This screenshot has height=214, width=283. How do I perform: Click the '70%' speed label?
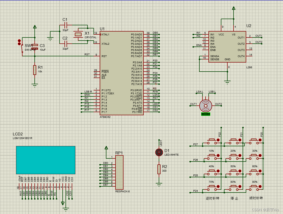click(x=211, y=182)
